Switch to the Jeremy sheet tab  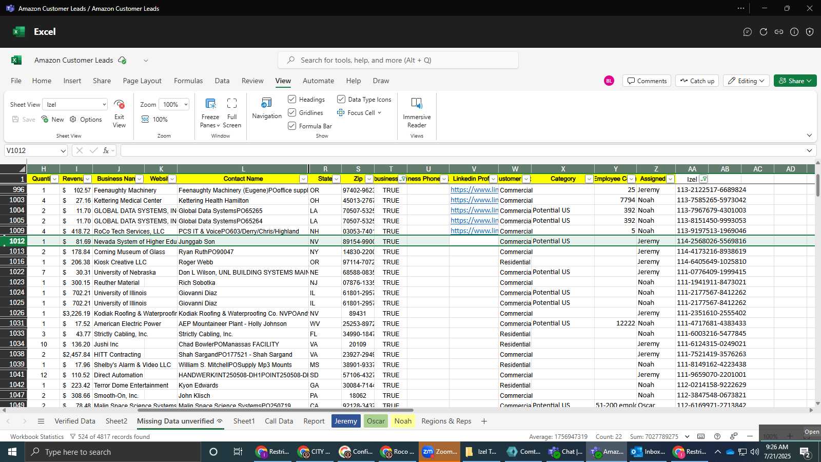pos(346,421)
